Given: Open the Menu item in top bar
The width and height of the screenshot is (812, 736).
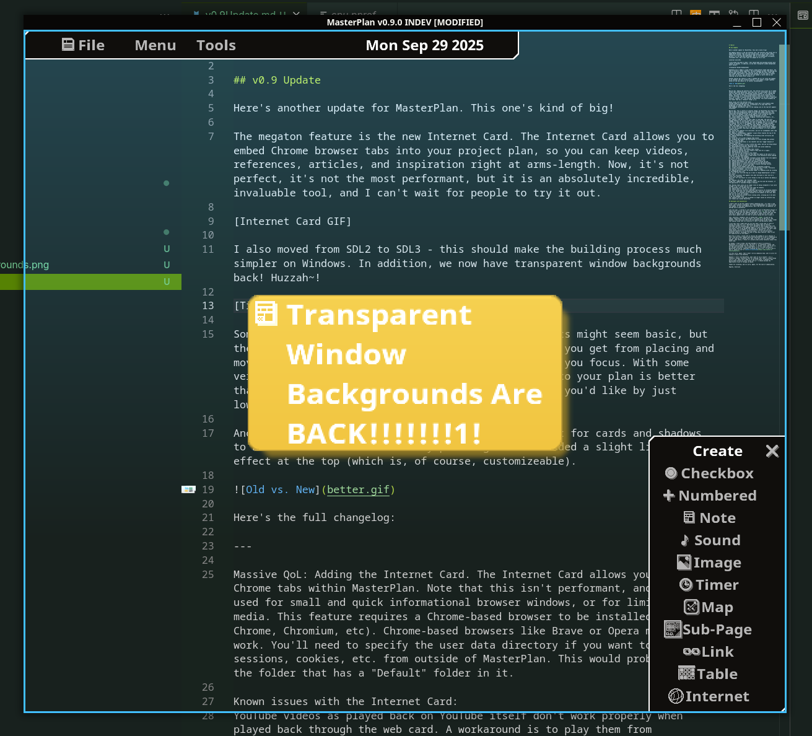Looking at the screenshot, I should click(x=155, y=45).
